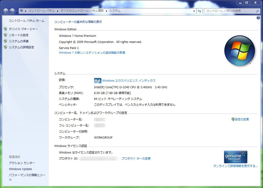263x188 pixels.
Task: Click the コンピューターの基本的な情報の表示 heading
Action: (78, 22)
